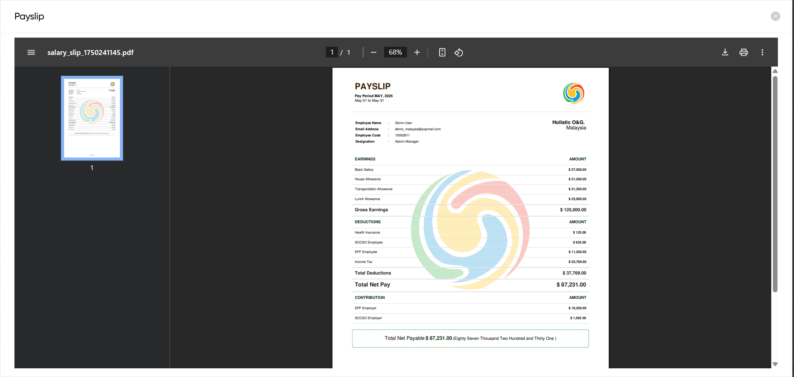The image size is (794, 377).
Task: Click the EARNINGS section header
Action: point(365,159)
